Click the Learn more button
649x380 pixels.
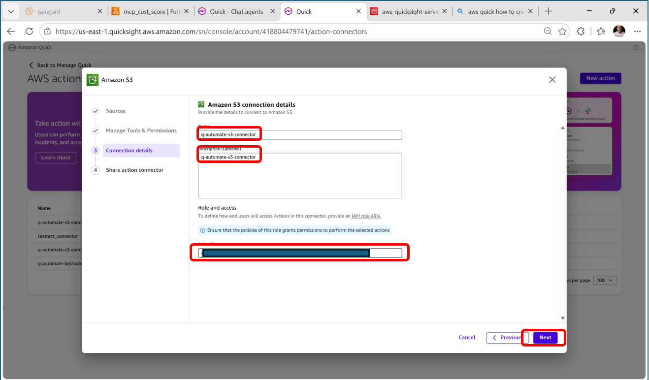56,158
